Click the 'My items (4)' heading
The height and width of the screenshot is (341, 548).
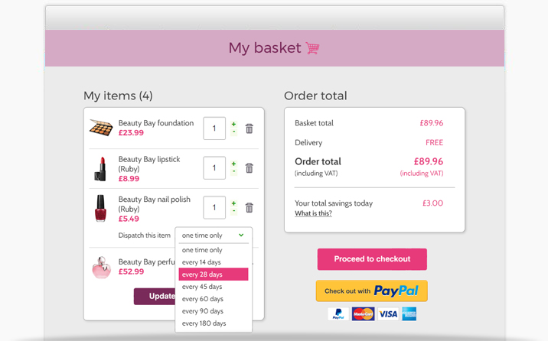[118, 96]
